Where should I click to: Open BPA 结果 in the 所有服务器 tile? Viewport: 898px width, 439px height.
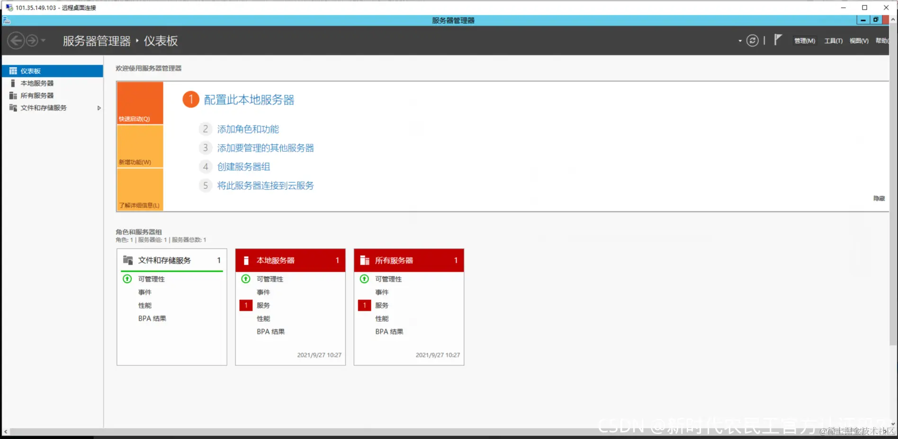click(x=389, y=332)
